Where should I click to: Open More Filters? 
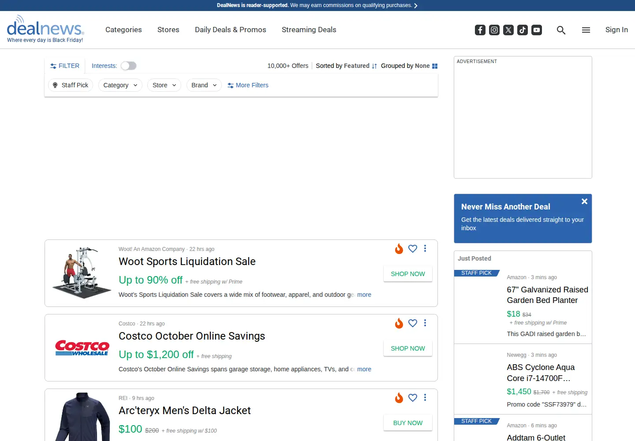click(248, 85)
